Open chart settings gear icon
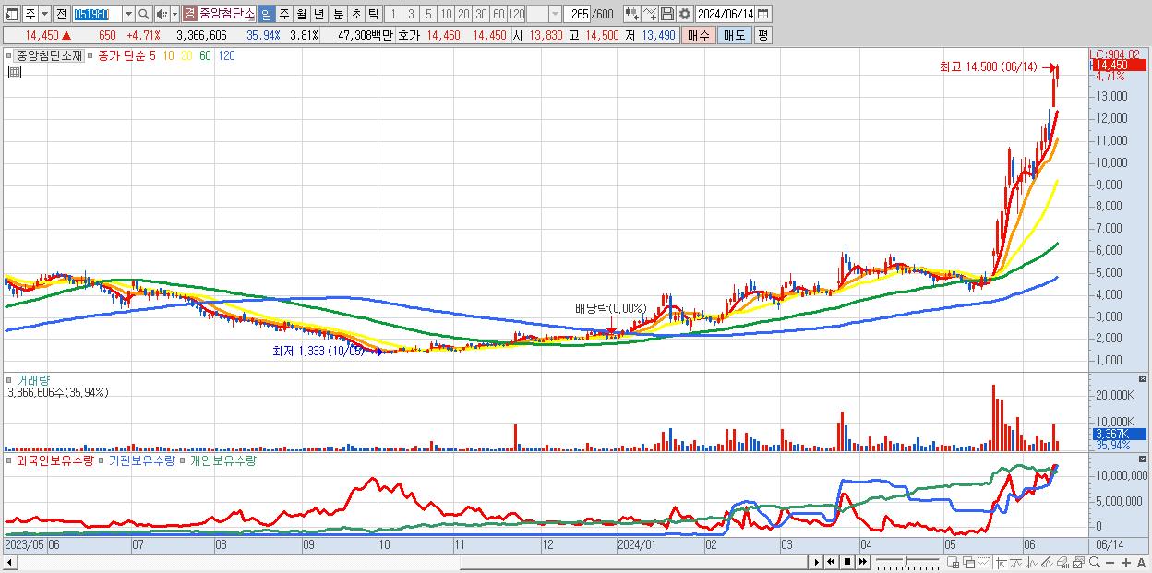The width and height of the screenshot is (1152, 573). pos(685,14)
